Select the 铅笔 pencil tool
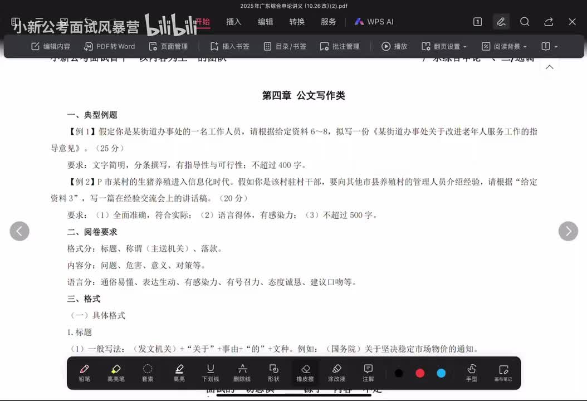 click(84, 373)
